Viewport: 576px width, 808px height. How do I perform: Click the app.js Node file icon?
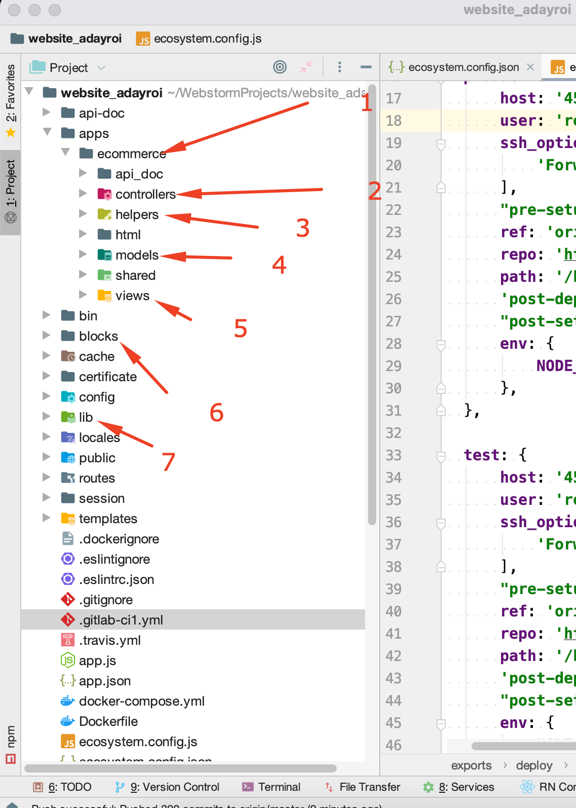(x=68, y=660)
